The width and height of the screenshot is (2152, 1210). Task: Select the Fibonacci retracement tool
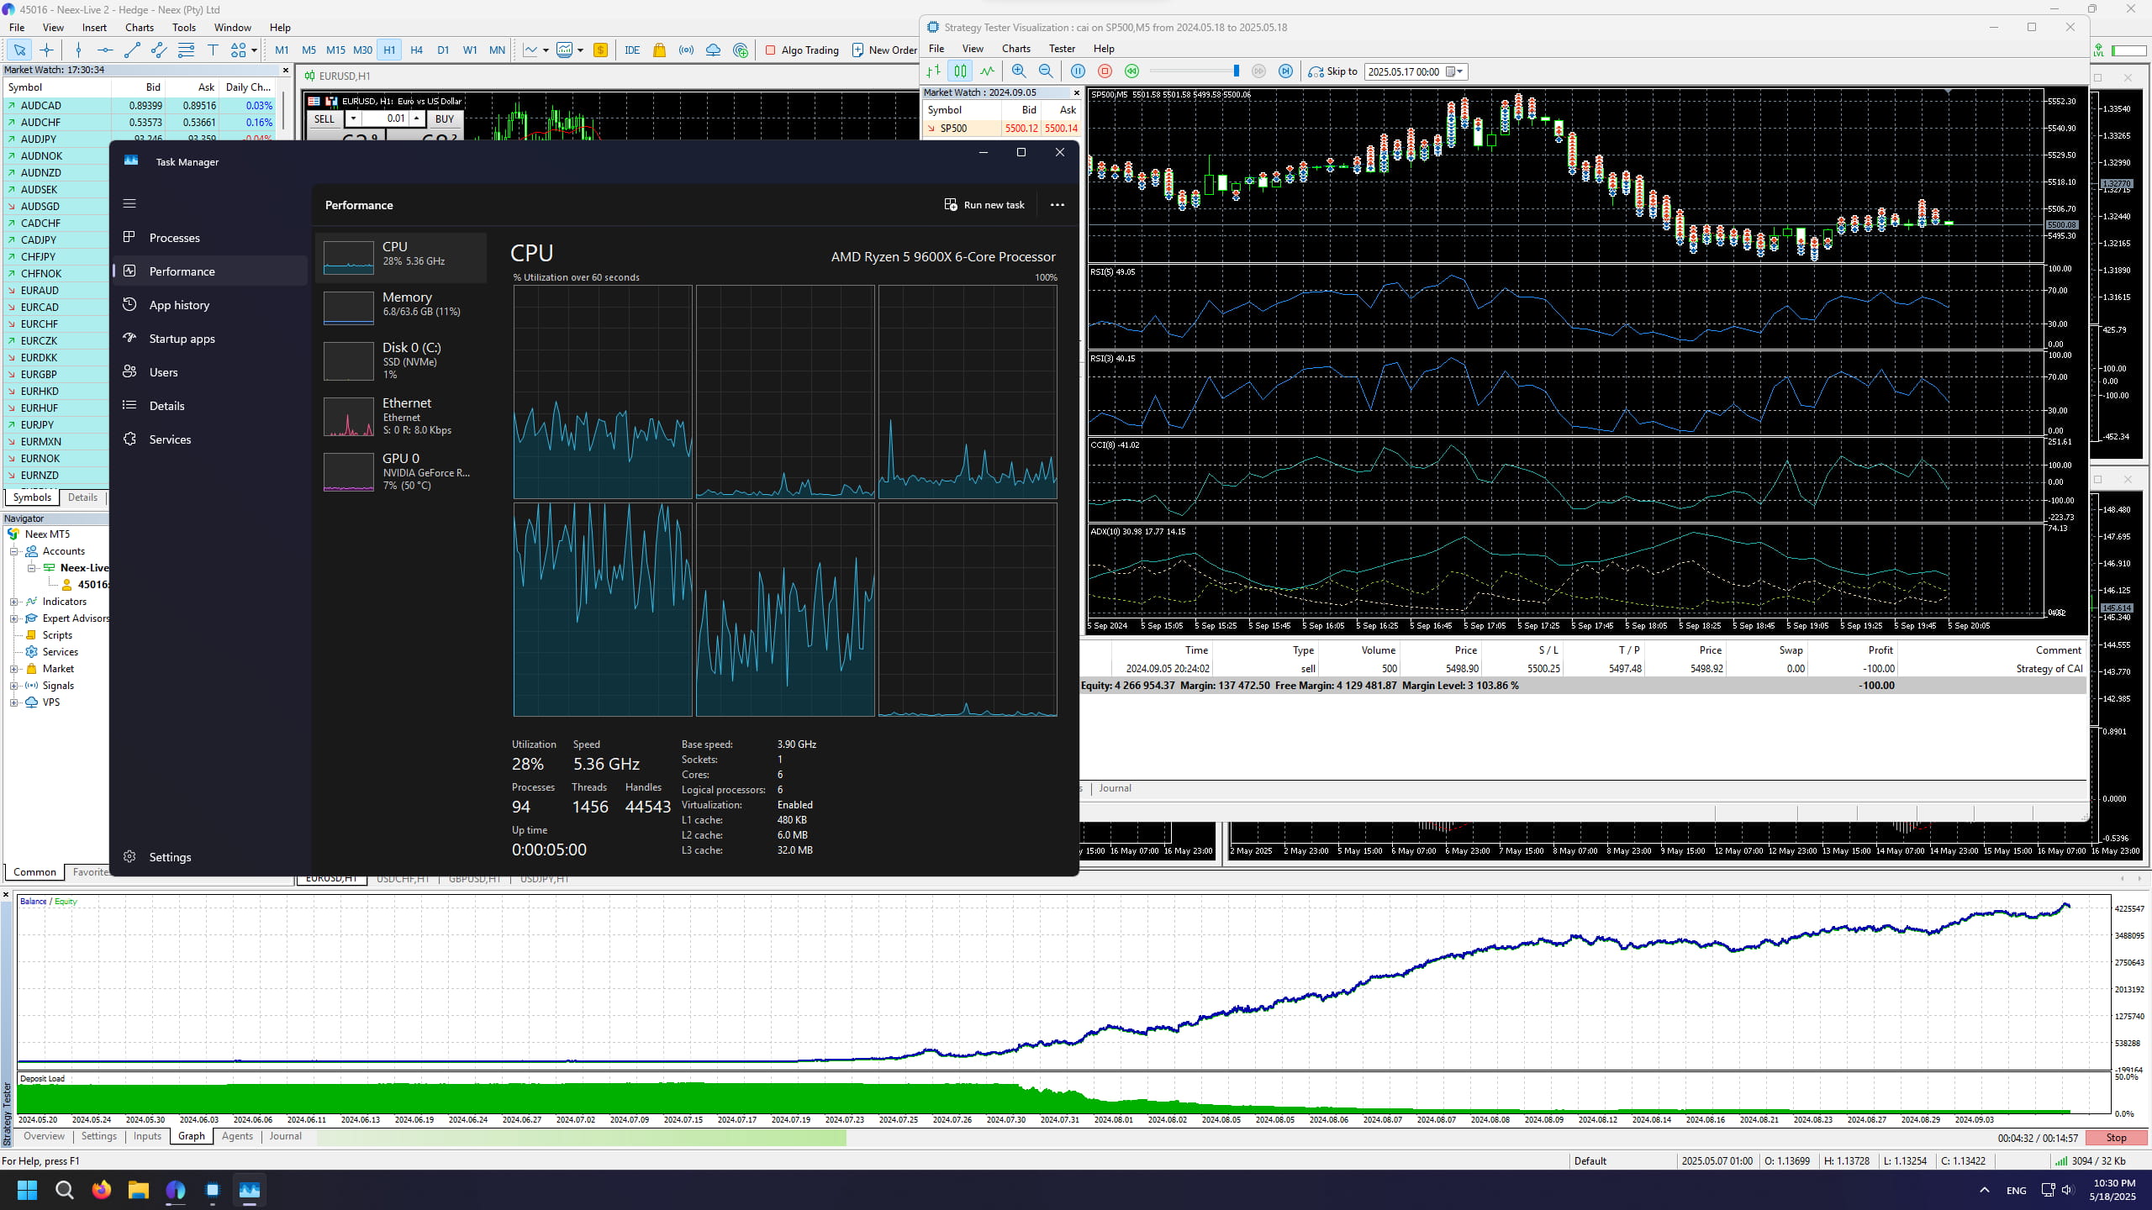(186, 50)
